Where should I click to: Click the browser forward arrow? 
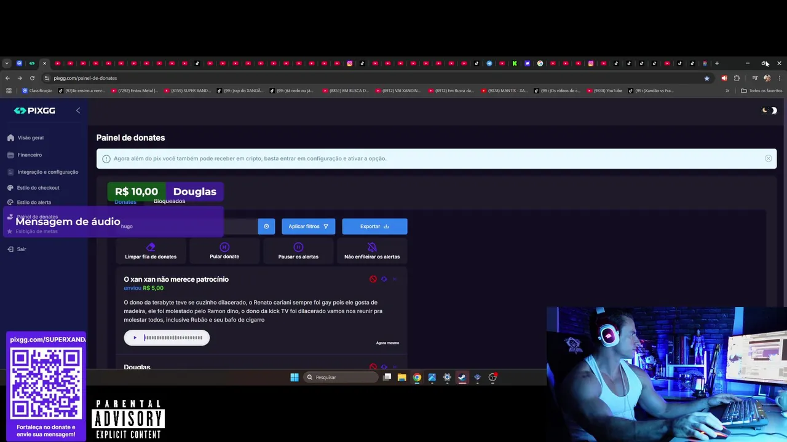(20, 78)
